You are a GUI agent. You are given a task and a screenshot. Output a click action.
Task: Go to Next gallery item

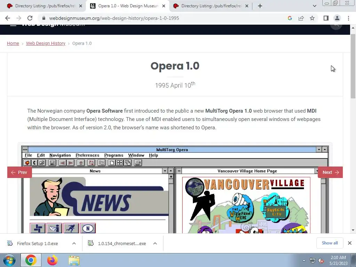(330, 172)
